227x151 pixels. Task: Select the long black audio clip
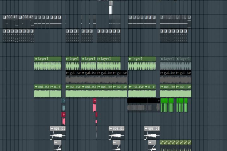[x=137, y=105]
